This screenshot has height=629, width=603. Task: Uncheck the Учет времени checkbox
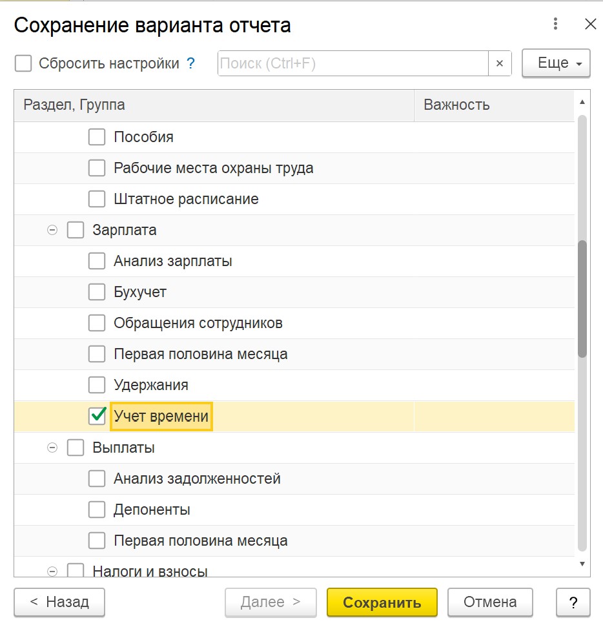[97, 417]
